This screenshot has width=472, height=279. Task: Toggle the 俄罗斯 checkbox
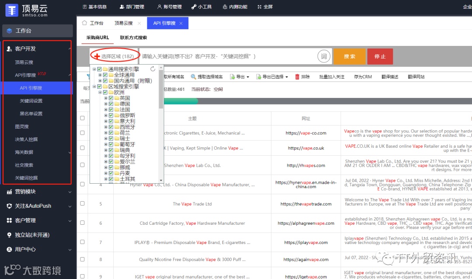tap(111, 115)
